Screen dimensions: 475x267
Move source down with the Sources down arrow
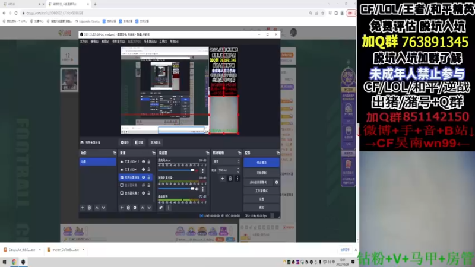click(x=149, y=208)
